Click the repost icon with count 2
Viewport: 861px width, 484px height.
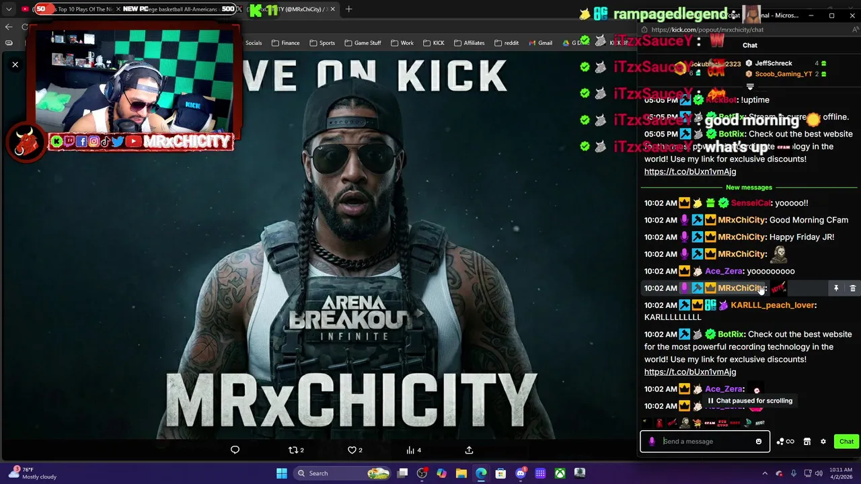[x=296, y=450]
